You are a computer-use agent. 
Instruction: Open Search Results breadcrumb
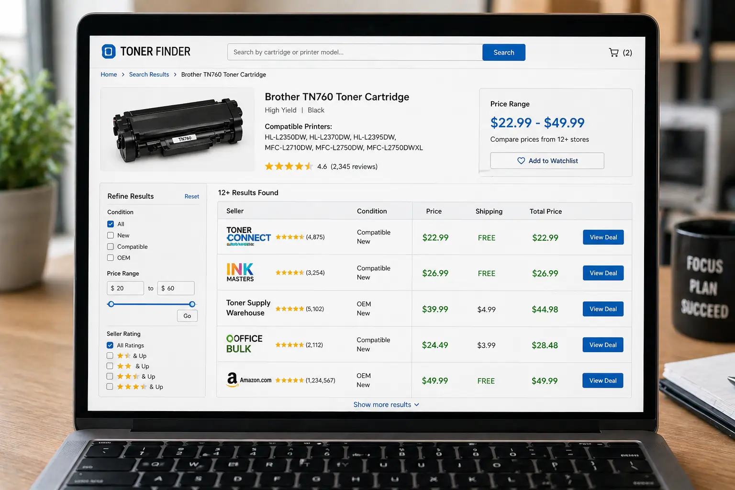click(149, 74)
